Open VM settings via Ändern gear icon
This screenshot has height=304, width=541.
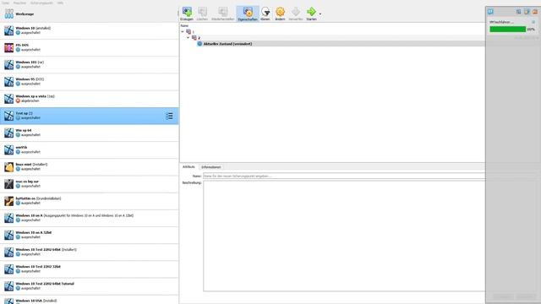(280, 12)
